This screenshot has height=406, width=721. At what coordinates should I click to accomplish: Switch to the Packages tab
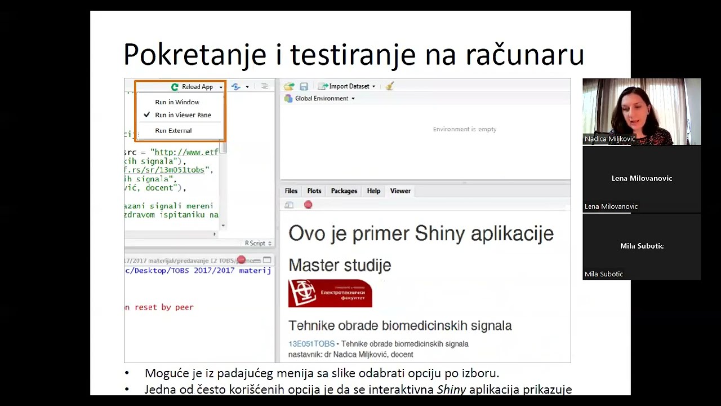[344, 191]
